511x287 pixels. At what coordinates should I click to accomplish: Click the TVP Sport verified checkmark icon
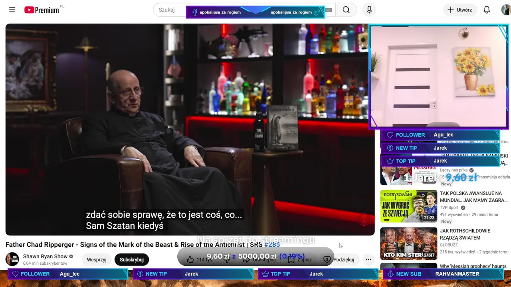[463, 208]
